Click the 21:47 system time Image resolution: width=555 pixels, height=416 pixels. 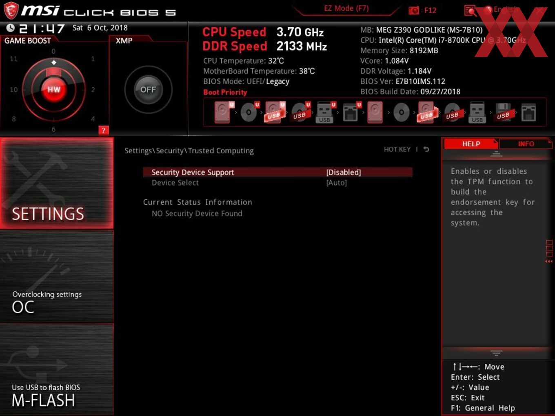[x=42, y=29]
